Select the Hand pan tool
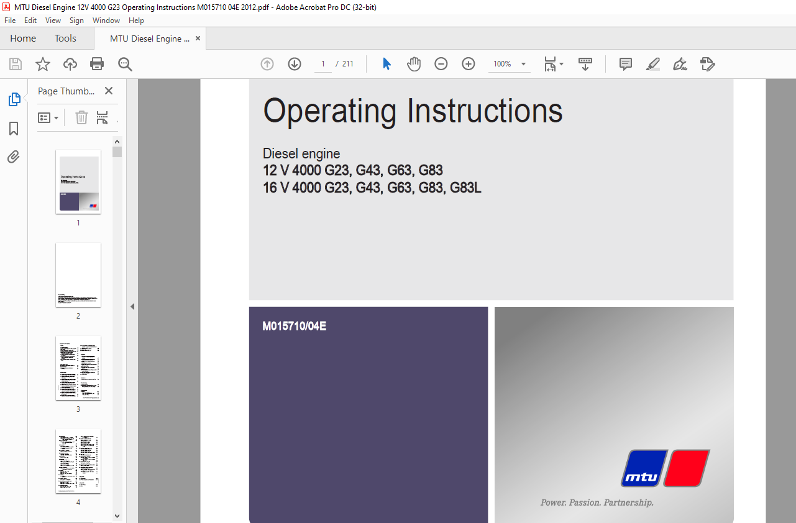The image size is (796, 523). tap(414, 64)
